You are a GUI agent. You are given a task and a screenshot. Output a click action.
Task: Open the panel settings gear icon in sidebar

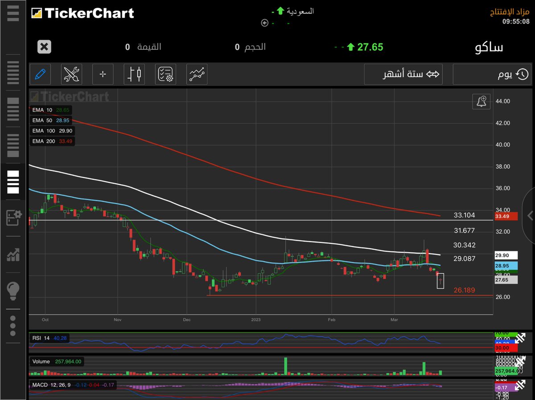pos(13,218)
